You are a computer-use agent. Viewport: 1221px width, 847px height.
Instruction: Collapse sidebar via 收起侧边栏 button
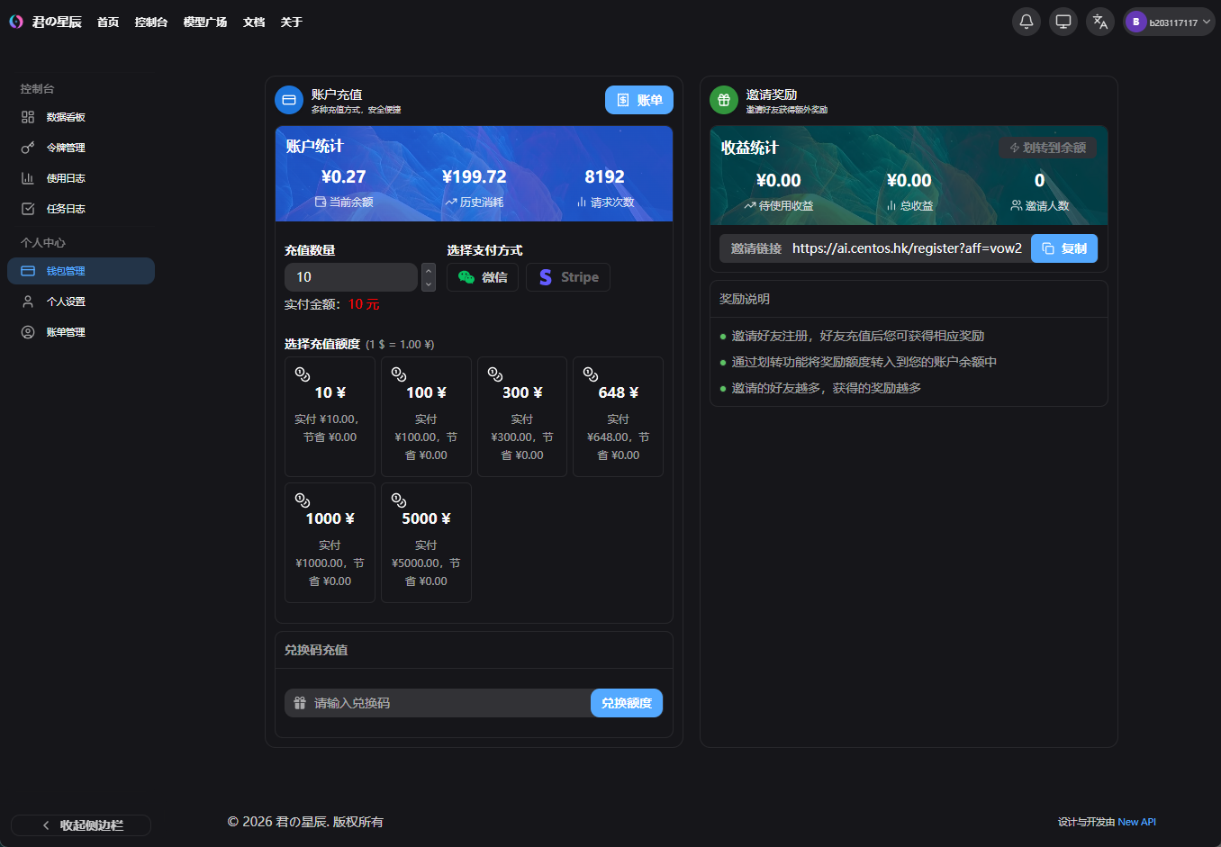(81, 825)
